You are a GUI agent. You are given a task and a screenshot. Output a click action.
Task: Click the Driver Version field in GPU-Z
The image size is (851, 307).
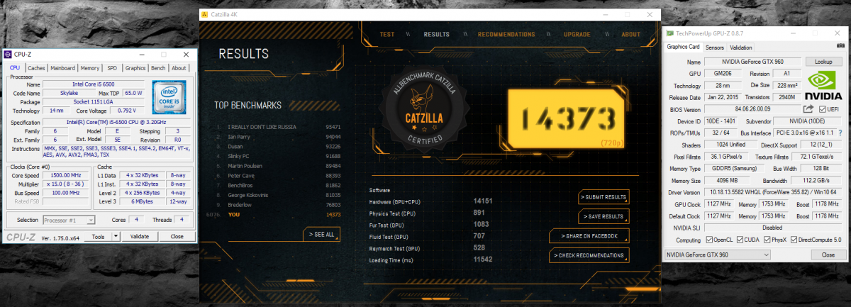(772, 192)
